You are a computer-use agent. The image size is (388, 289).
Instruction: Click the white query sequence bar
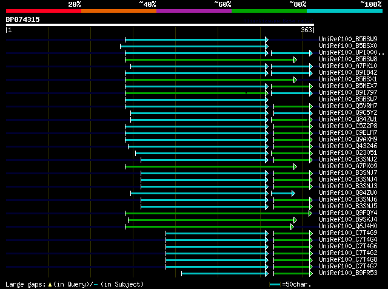[x=160, y=25]
